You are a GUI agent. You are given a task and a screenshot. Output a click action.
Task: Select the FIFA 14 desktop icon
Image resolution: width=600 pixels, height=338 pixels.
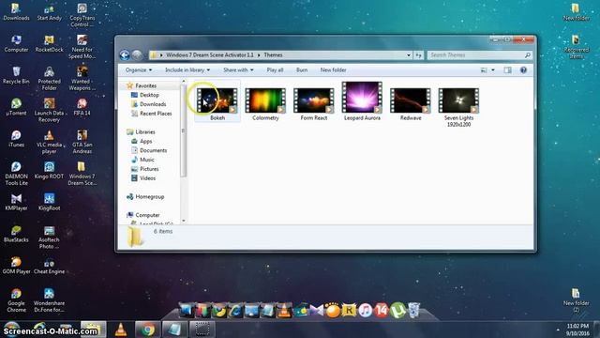click(x=82, y=106)
